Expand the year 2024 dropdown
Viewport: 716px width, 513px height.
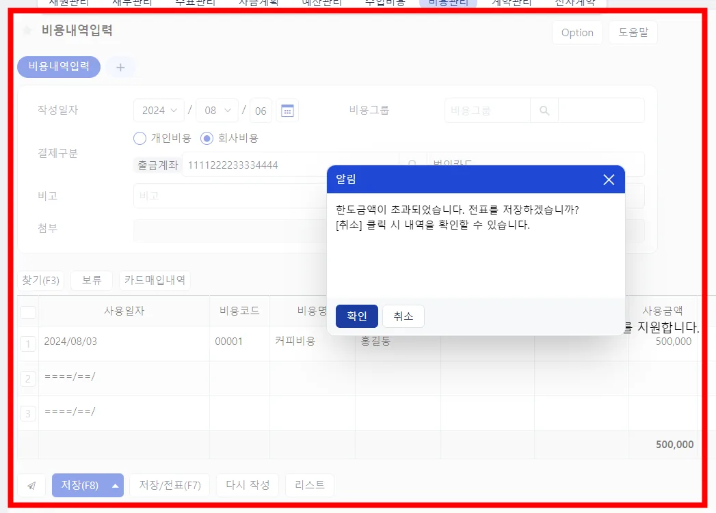click(159, 111)
